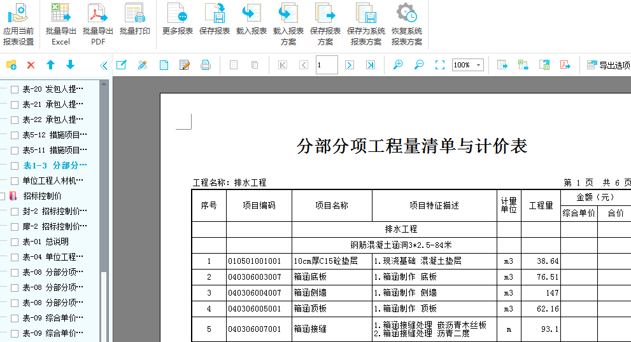Click export sheet green-arrow icon
The image size is (631, 342).
pyautogui.click(x=544, y=65)
